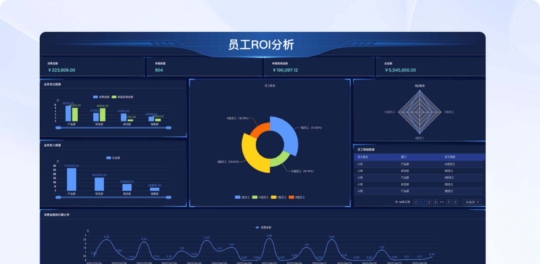Click left handle of 业务支出数据 zoom slider
This screenshot has height=264, width=540.
tap(58, 128)
